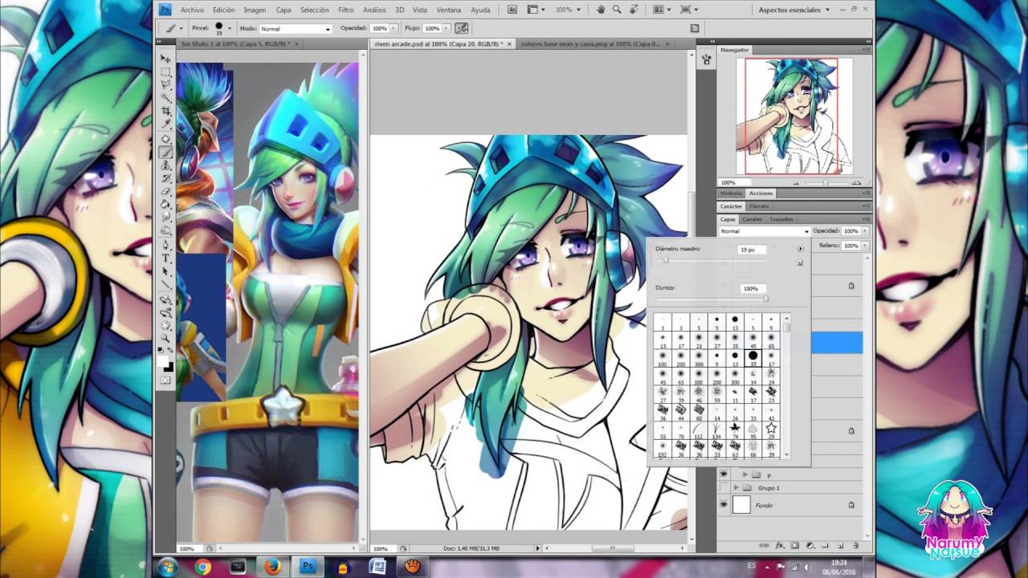Open the Ventana menu
This screenshot has height=578, width=1028.
tap(448, 10)
